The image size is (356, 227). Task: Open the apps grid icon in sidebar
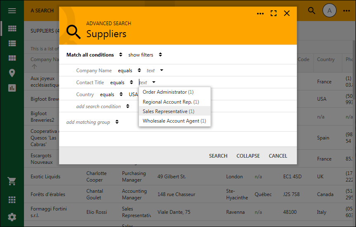click(x=12, y=200)
